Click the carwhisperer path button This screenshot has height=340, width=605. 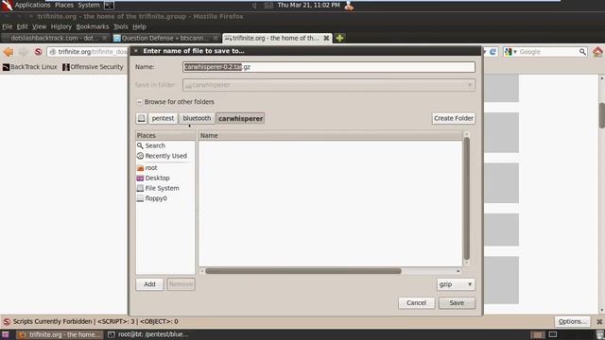pos(240,118)
